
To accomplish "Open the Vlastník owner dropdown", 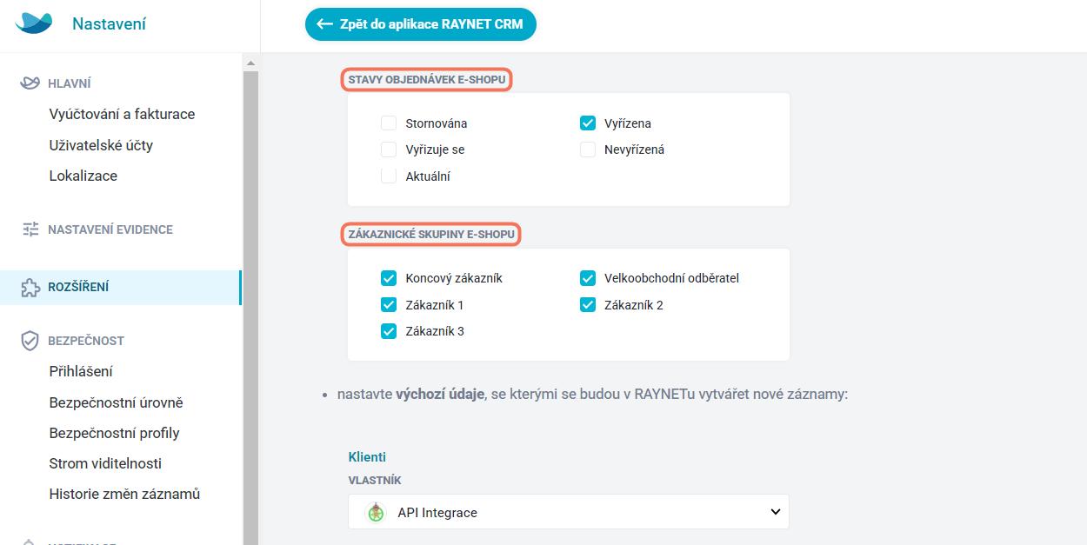I will 569,512.
